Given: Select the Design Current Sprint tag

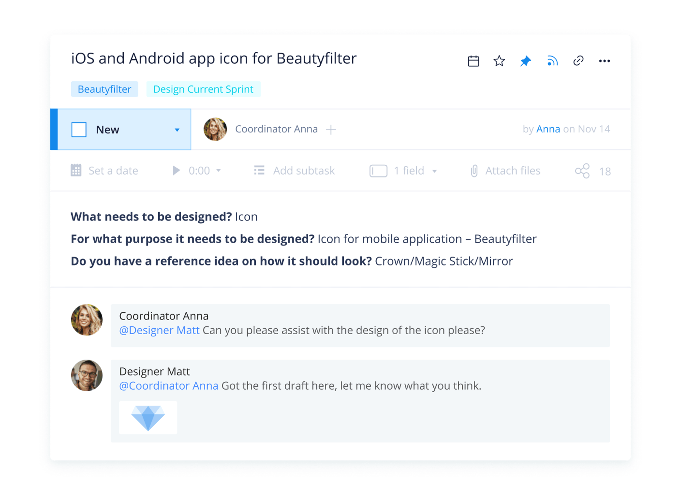Looking at the screenshot, I should point(203,89).
